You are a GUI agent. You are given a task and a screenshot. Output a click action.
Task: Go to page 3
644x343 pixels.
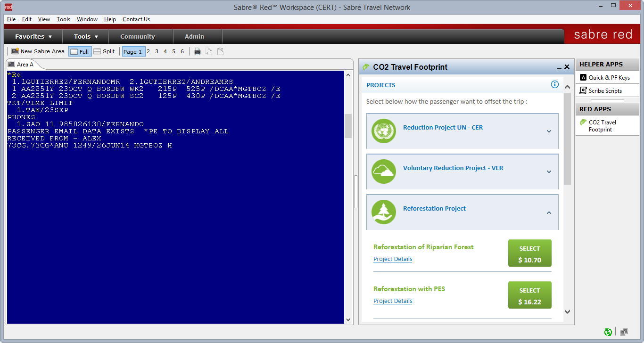coord(157,51)
